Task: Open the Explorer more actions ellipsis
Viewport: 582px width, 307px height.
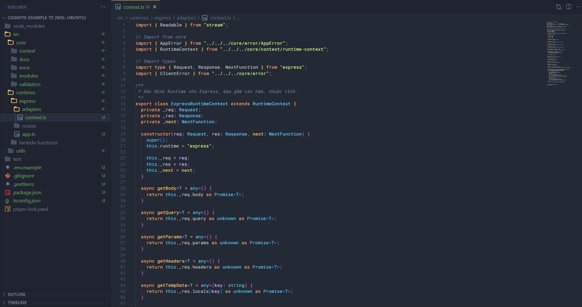Action: click(103, 7)
